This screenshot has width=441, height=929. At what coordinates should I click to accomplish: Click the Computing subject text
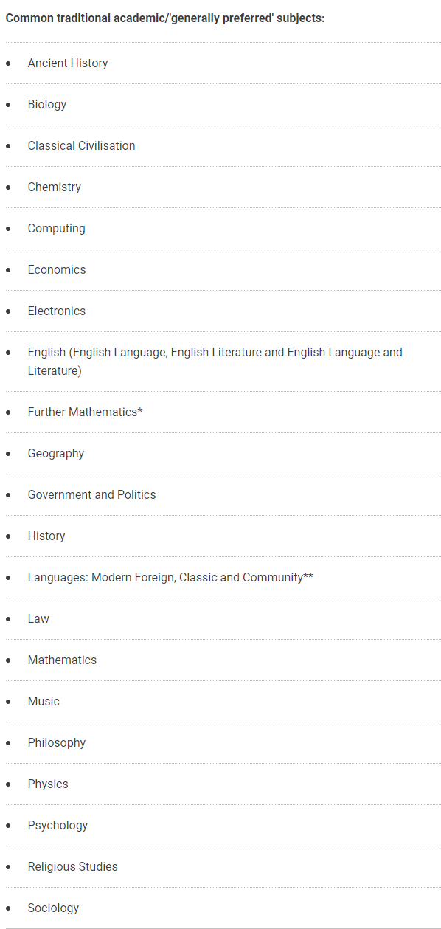(x=57, y=229)
